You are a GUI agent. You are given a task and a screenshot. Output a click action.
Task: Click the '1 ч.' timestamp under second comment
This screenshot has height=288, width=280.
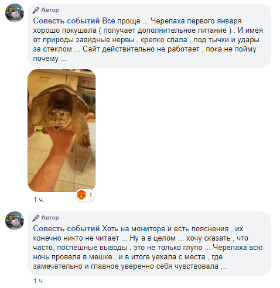(39, 281)
